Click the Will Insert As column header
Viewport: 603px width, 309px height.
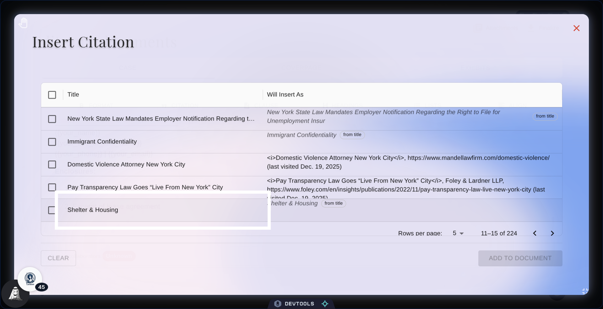pyautogui.click(x=285, y=95)
